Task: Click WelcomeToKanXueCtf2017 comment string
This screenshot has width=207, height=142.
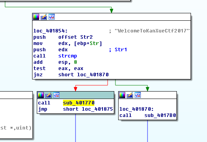Action: pyautogui.click(x=152, y=31)
